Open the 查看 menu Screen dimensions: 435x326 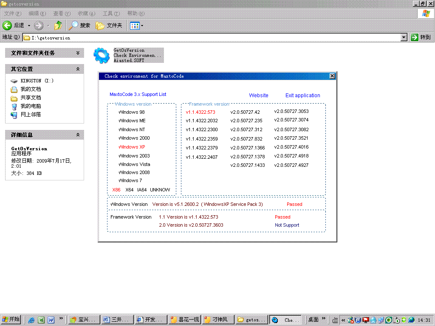coord(62,13)
